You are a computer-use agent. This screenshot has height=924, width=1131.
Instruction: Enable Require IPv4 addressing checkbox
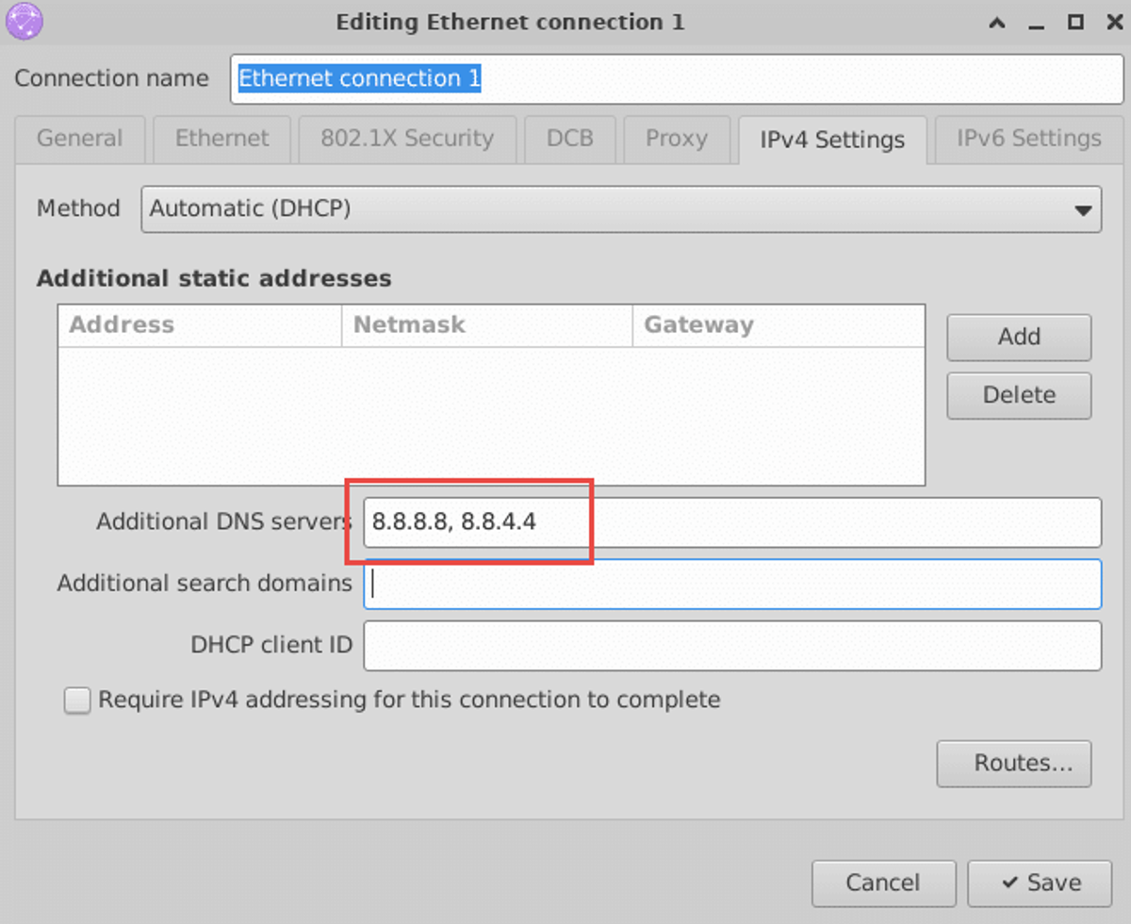(77, 701)
